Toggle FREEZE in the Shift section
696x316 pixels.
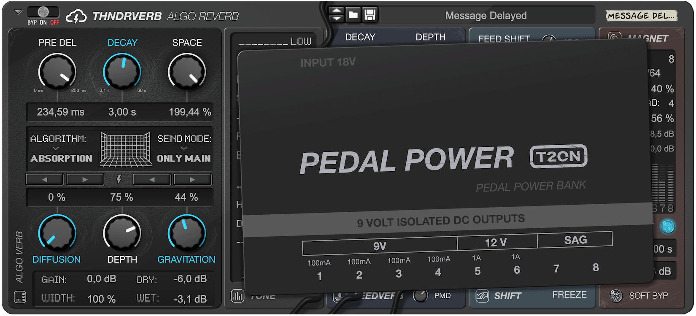(x=569, y=294)
